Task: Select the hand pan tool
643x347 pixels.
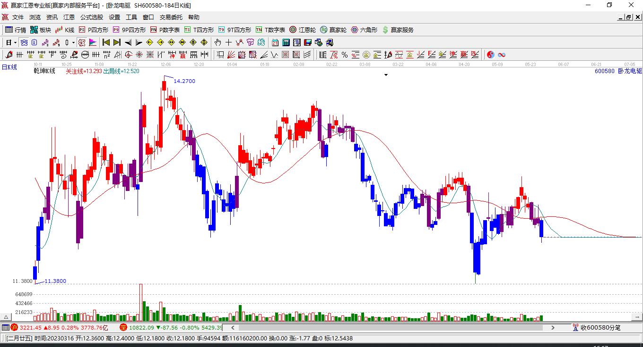Action: (217, 42)
